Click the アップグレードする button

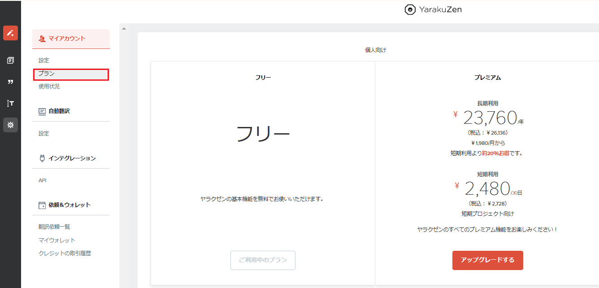(x=487, y=260)
